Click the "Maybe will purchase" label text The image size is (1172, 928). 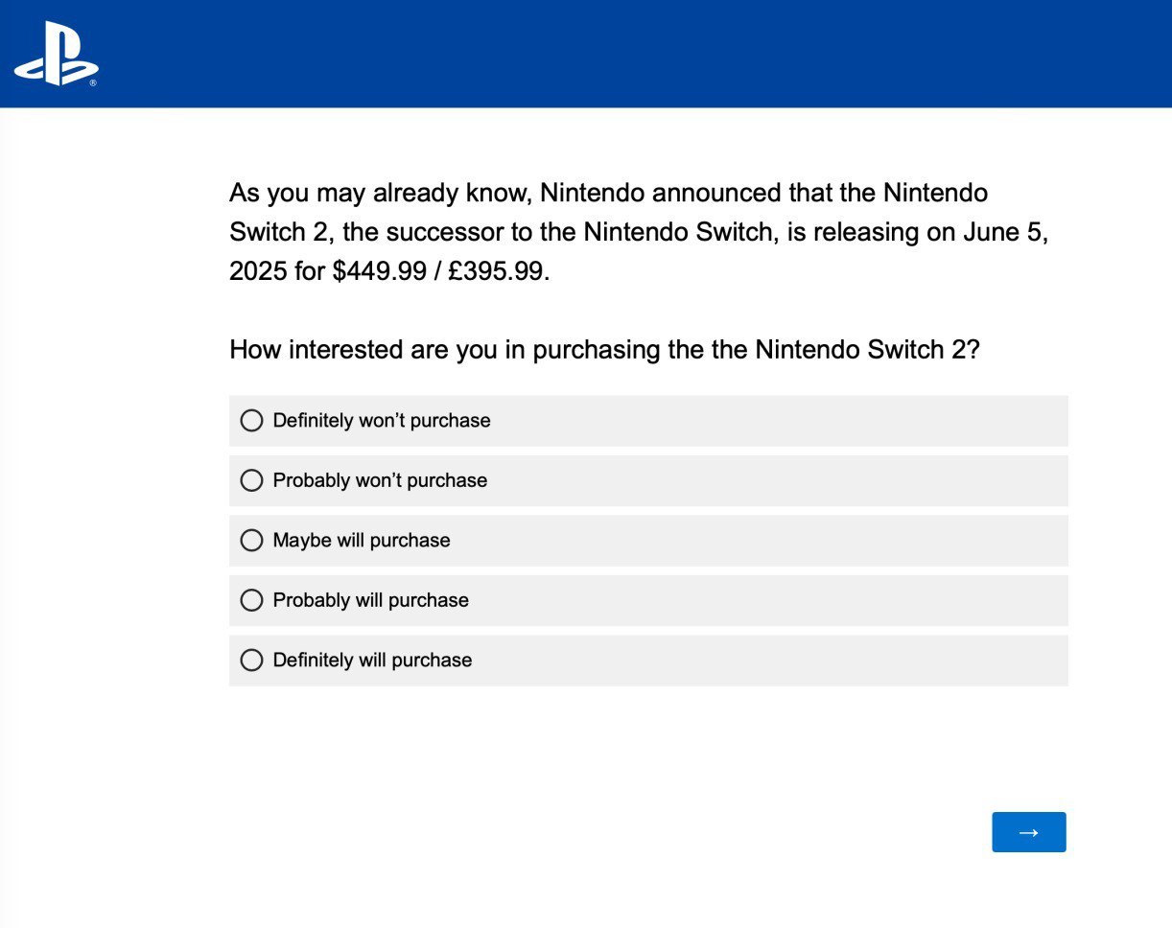pos(361,541)
